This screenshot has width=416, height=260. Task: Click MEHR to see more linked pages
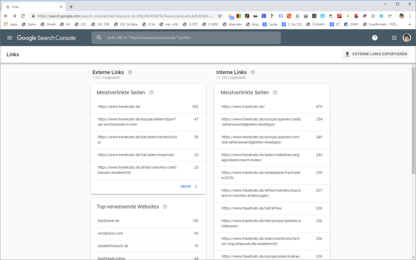click(189, 186)
